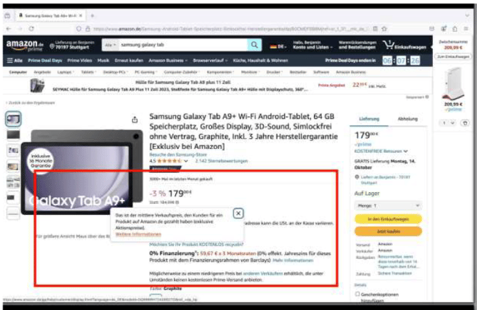477x310 pixels.
Task: Click the Firefox View icon left of tabs
Action: click(8, 15)
